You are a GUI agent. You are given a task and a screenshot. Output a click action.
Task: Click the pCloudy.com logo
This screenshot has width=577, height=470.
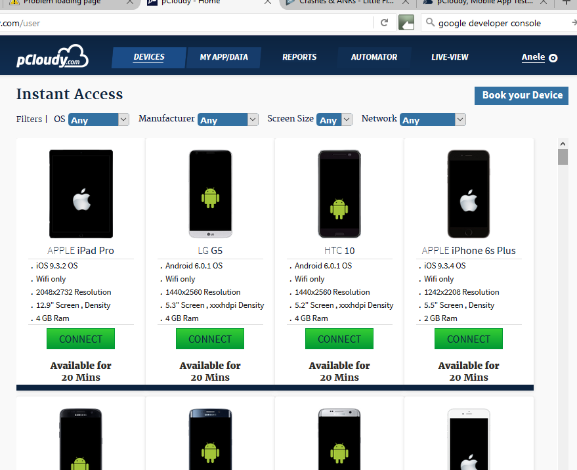click(x=53, y=56)
